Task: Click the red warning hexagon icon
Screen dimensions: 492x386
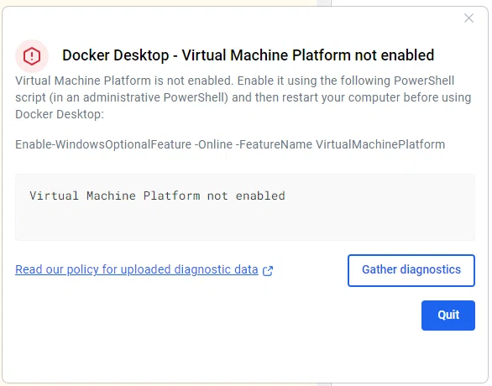Action: [32, 56]
